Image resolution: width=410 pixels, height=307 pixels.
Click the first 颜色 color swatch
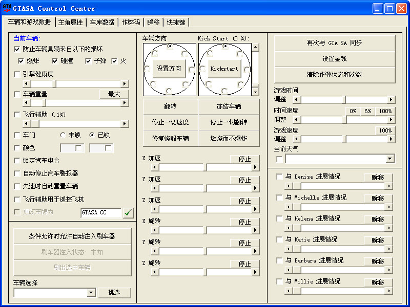click(72, 148)
